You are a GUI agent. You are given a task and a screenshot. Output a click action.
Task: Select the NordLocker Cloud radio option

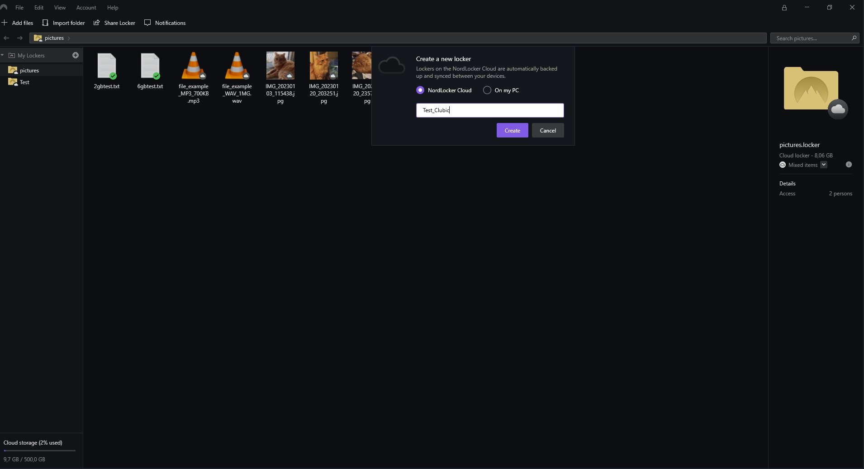(420, 90)
